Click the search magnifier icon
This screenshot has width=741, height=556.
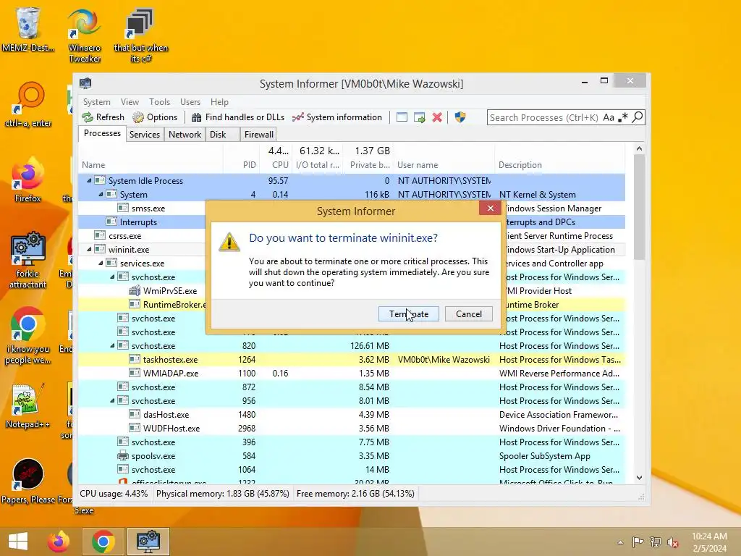tap(638, 117)
